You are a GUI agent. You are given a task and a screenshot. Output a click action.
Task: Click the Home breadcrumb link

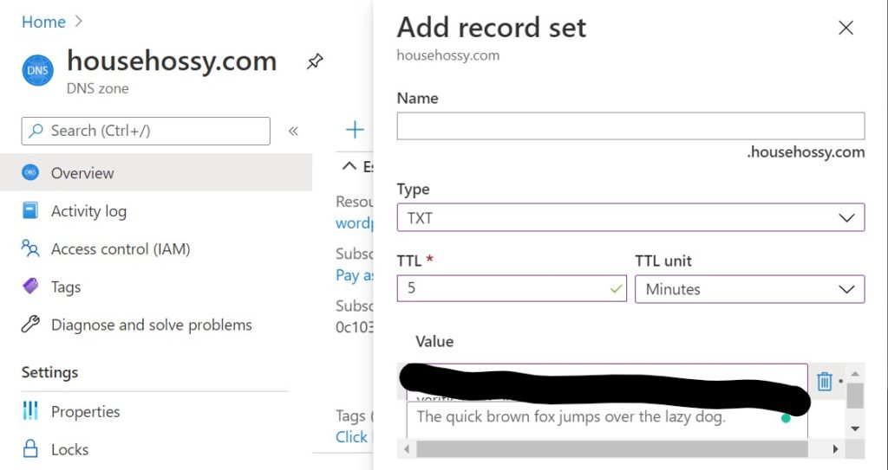pyautogui.click(x=43, y=22)
